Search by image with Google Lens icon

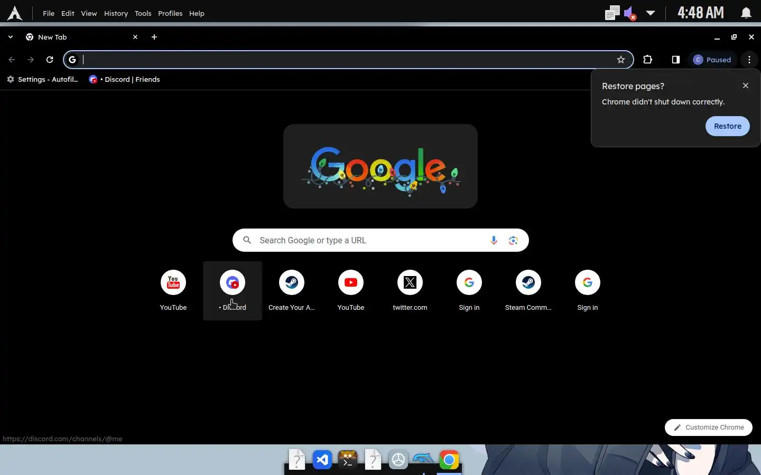pyautogui.click(x=513, y=240)
